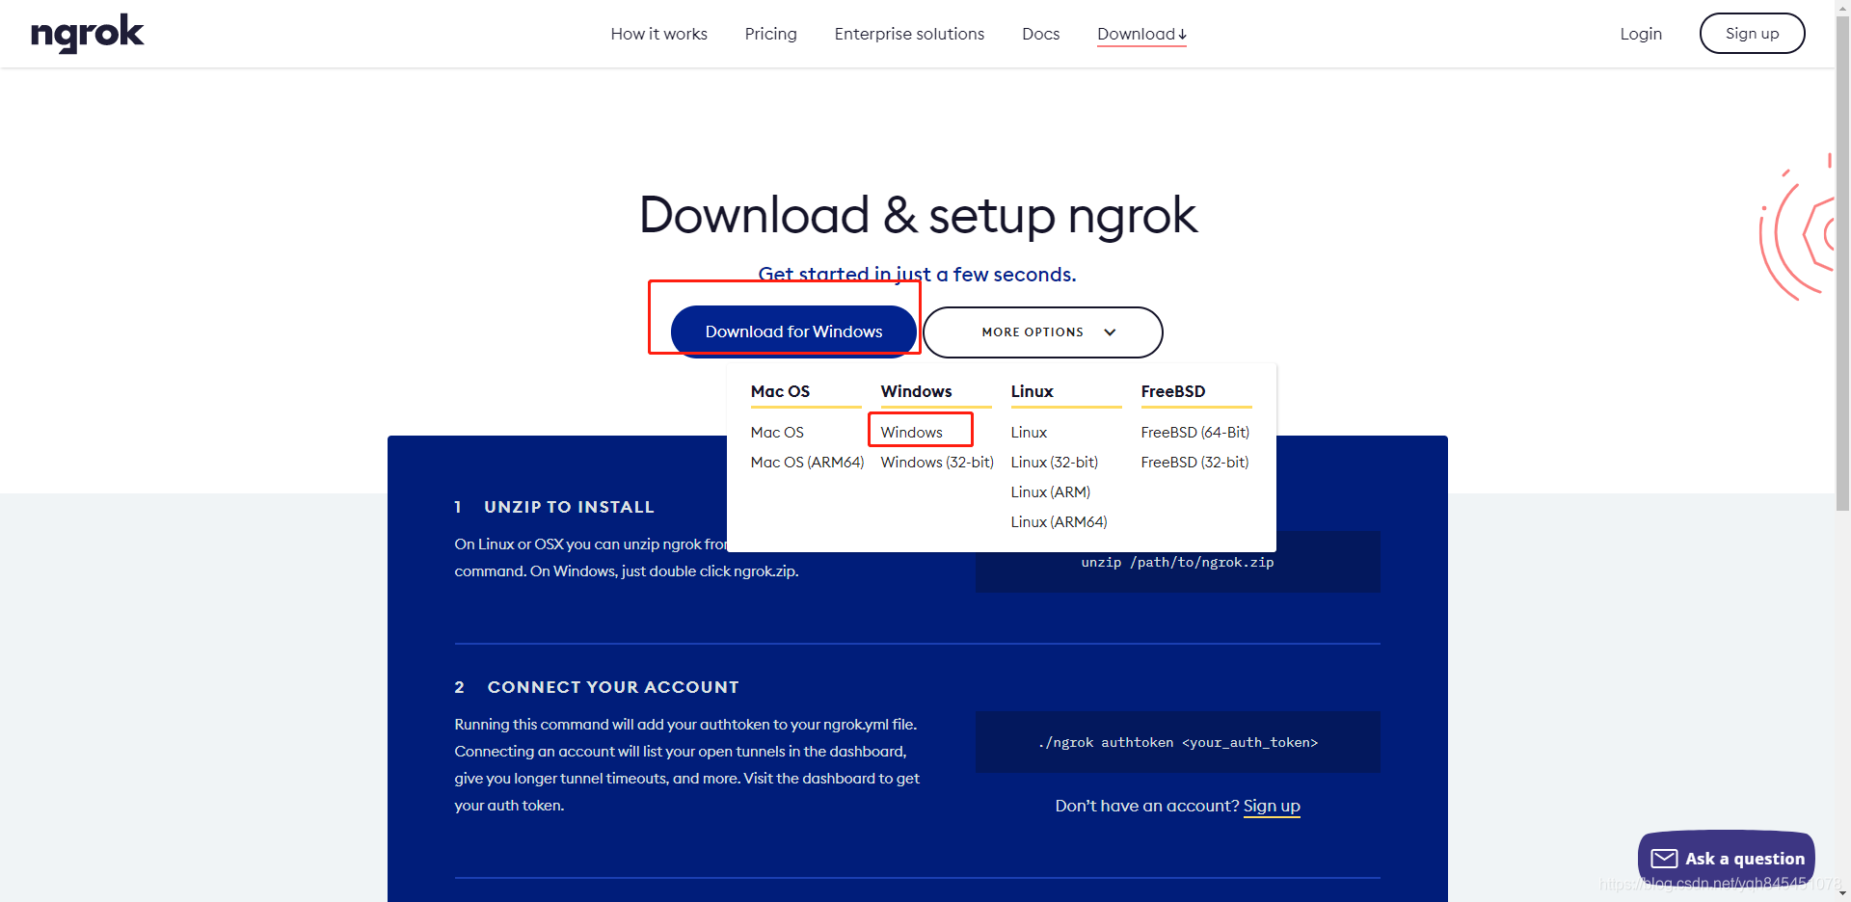
Task: Open the How it works page
Action: 658,34
